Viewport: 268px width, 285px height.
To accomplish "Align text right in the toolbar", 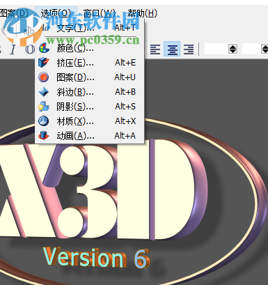I will click(189, 49).
